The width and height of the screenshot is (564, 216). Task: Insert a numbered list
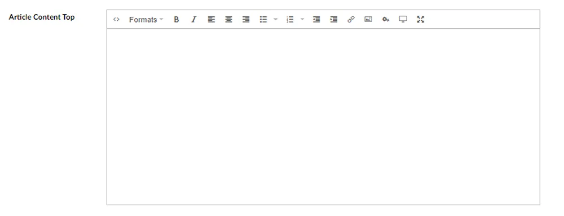coord(290,19)
